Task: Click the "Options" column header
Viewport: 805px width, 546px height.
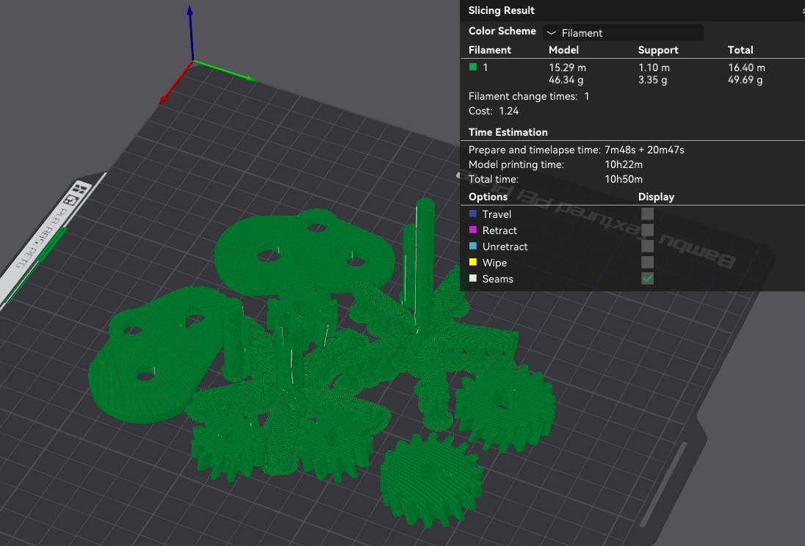Action: tap(488, 197)
